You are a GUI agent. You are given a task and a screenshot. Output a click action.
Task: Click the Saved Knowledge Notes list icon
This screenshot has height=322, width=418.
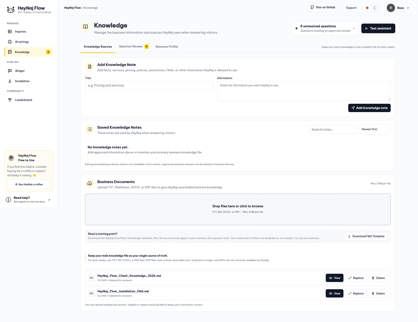[90, 129]
